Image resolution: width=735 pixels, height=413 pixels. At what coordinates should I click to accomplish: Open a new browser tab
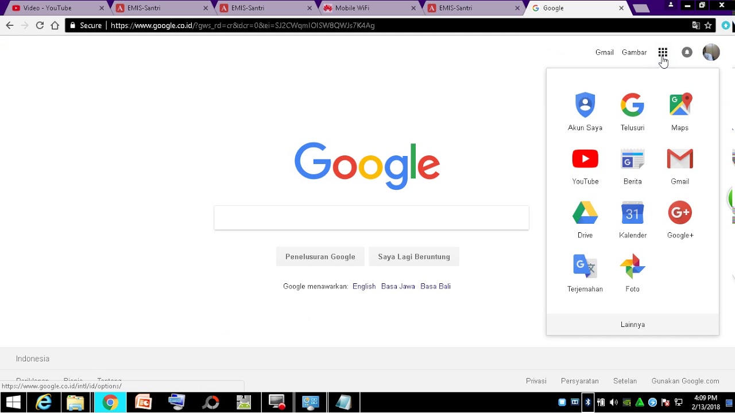click(641, 8)
